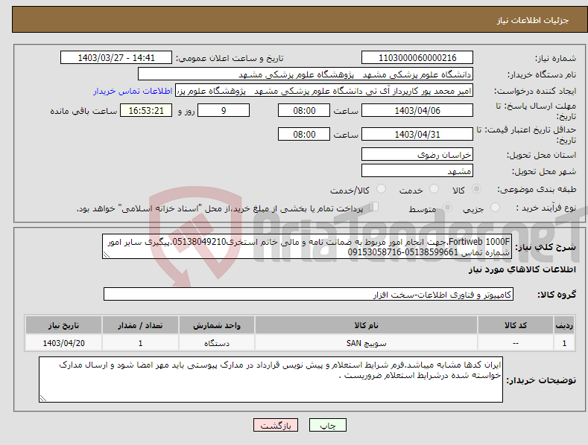
Task: Click the طبقه بندی موضوعی label
Action: [537, 190]
